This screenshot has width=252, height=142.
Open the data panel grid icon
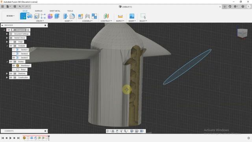click(3, 6)
